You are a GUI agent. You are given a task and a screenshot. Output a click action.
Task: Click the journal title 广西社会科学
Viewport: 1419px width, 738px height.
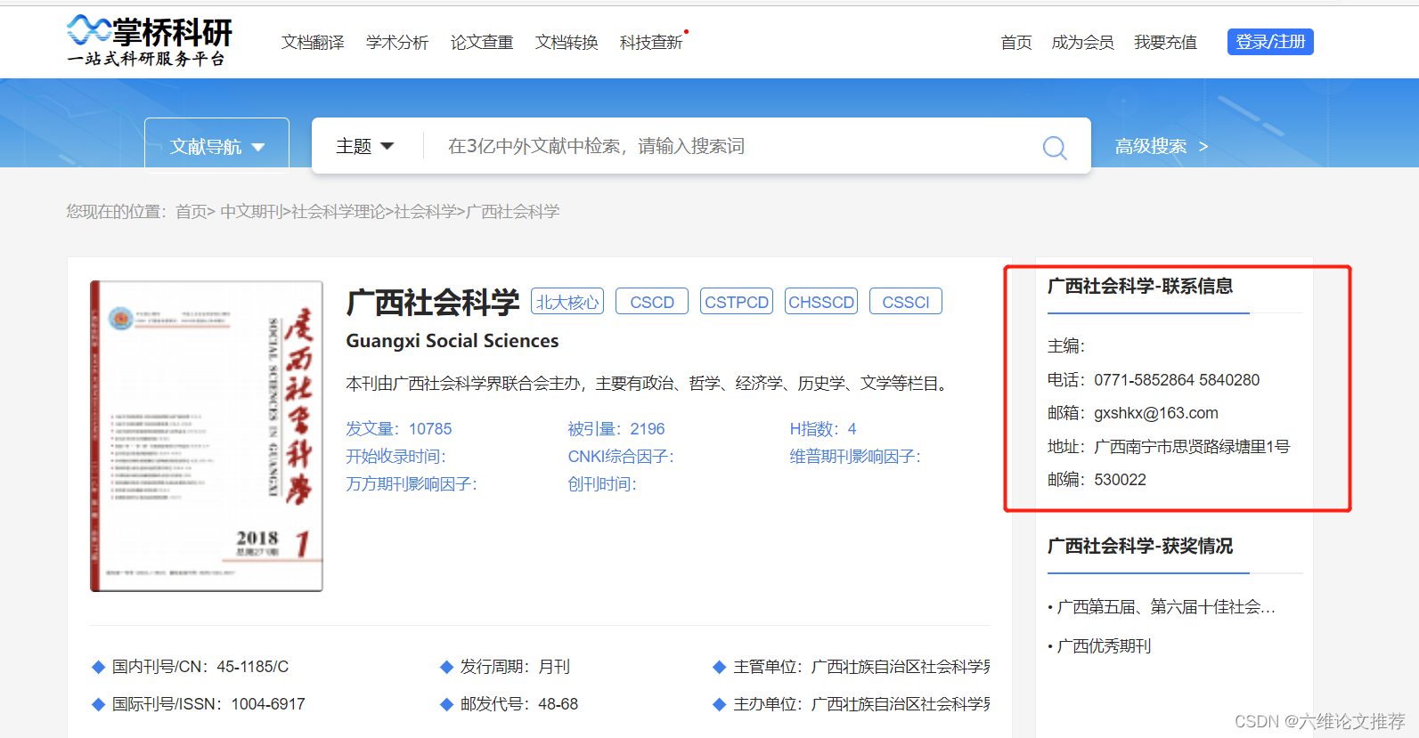pos(433,303)
